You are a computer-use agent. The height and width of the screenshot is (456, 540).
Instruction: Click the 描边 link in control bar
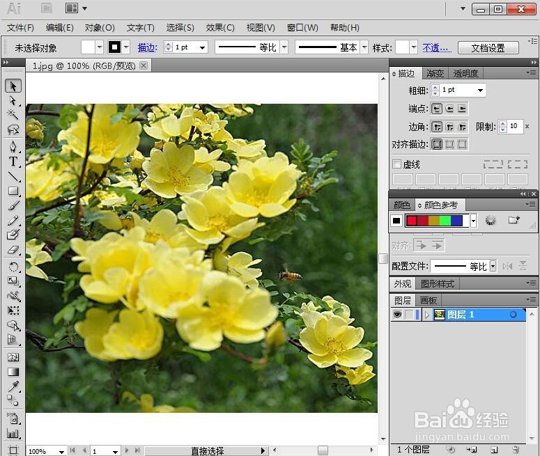click(x=147, y=48)
